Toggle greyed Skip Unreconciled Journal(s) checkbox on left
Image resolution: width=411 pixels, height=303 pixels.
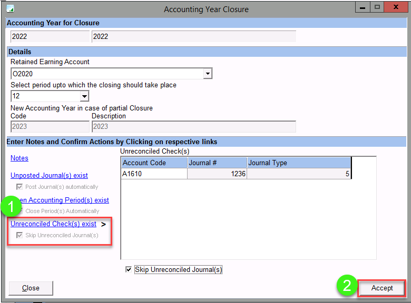20,235
